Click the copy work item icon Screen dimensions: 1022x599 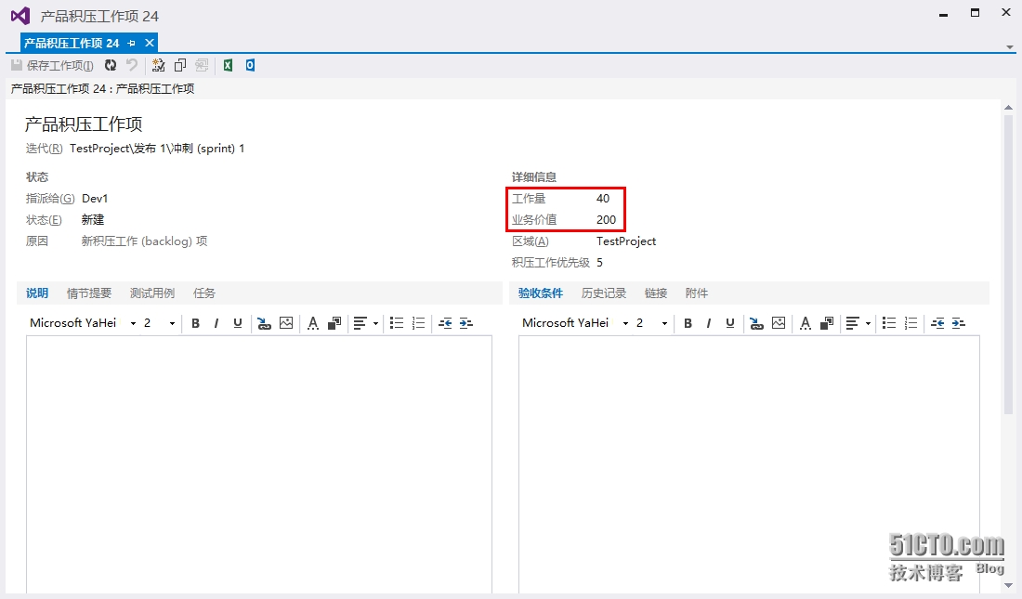pyautogui.click(x=180, y=65)
